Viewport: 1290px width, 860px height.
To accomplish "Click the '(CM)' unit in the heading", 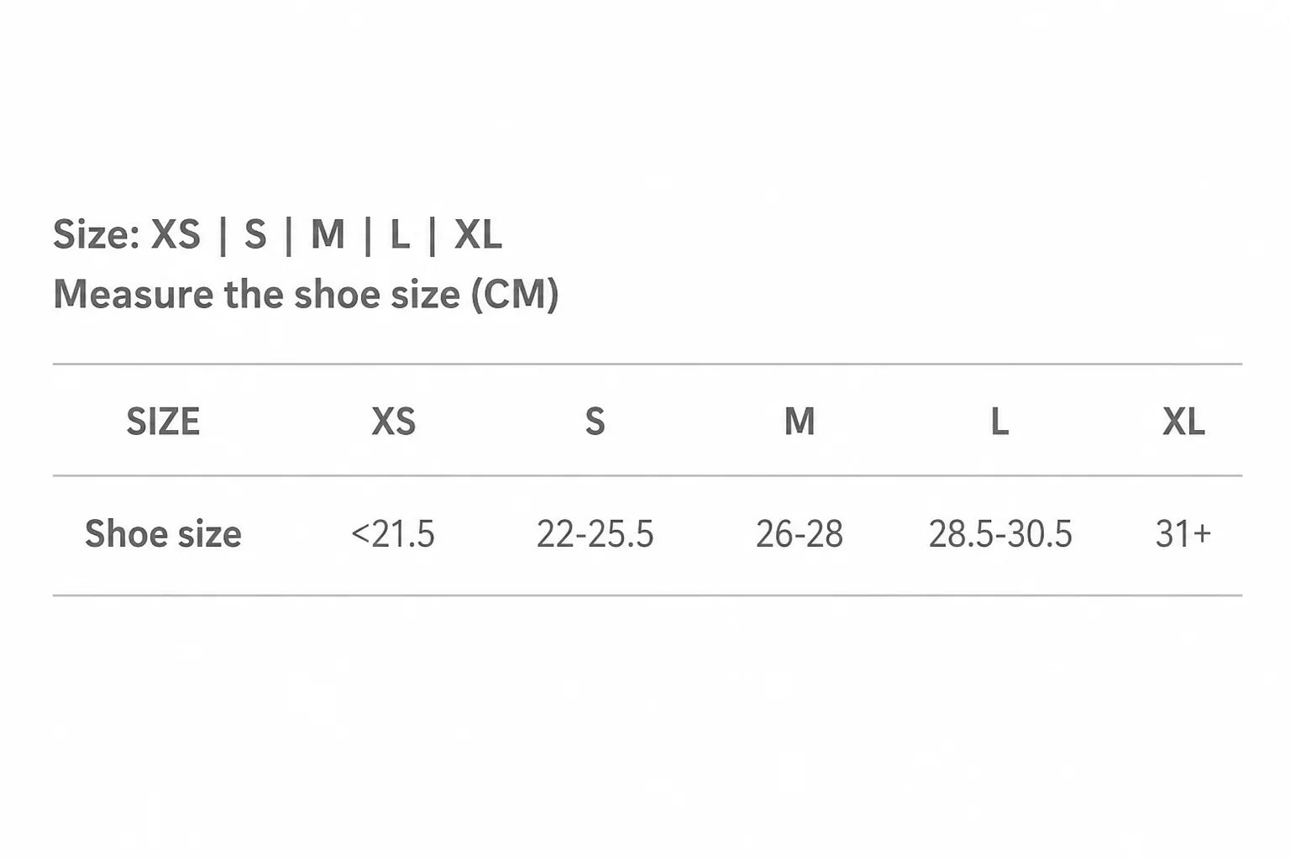I will (x=515, y=295).
